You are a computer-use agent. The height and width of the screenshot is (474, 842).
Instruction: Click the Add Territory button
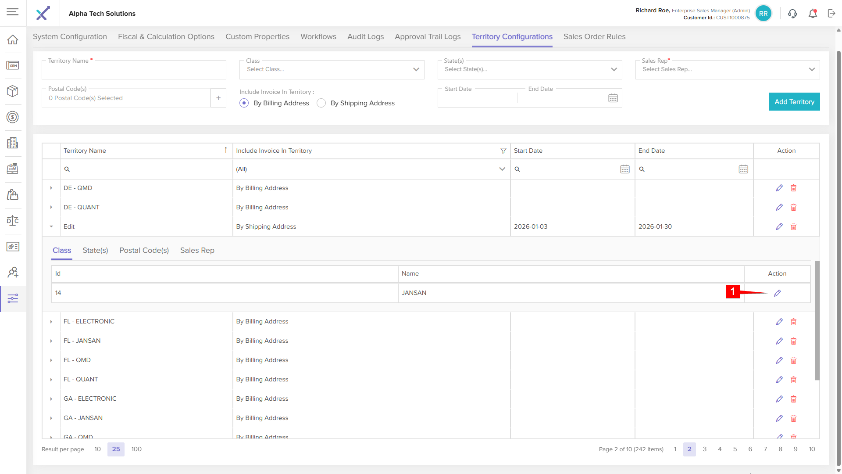(x=794, y=102)
